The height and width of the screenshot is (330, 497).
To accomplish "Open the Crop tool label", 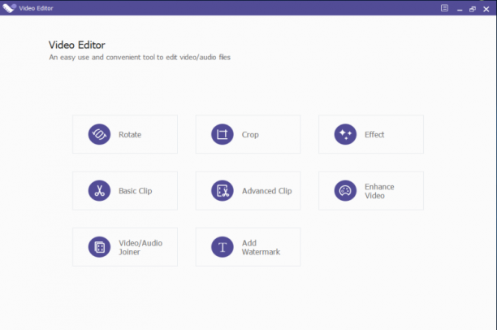I will [250, 135].
